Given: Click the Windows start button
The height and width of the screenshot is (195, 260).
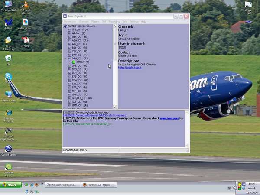Looking at the screenshot, I should click(x=11, y=185).
